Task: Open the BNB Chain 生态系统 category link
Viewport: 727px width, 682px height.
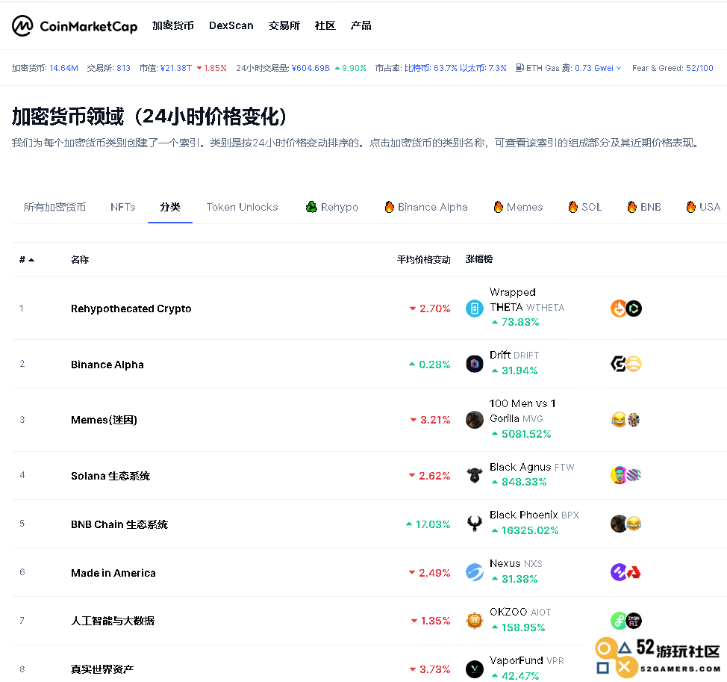Action: click(x=119, y=524)
